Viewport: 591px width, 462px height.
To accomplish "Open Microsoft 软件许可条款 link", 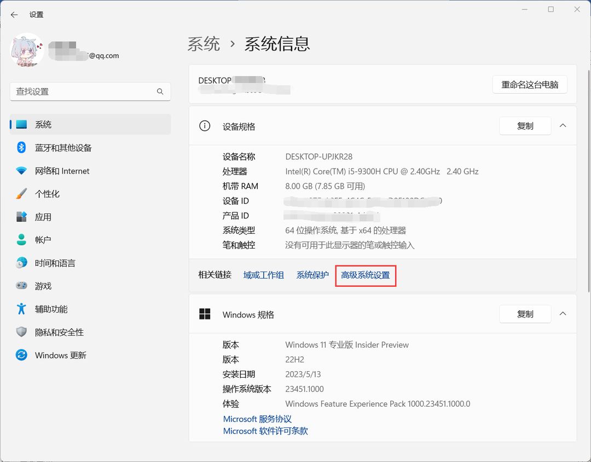I will (265, 431).
